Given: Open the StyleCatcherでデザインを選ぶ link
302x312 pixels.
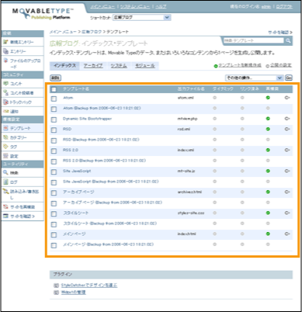Looking at the screenshot, I should [x=89, y=286].
